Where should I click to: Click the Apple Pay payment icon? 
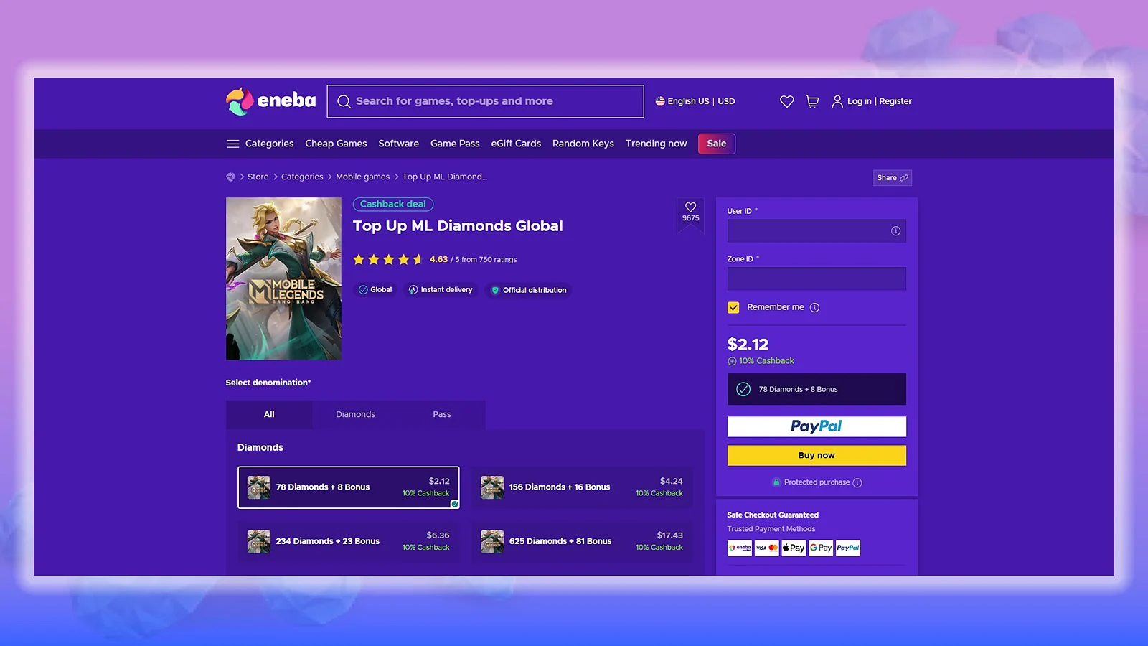pos(794,548)
